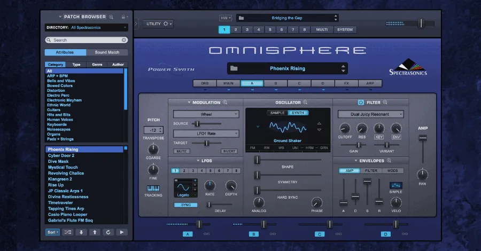
Task: Click link icon beside layer B
Action: (x=273, y=234)
